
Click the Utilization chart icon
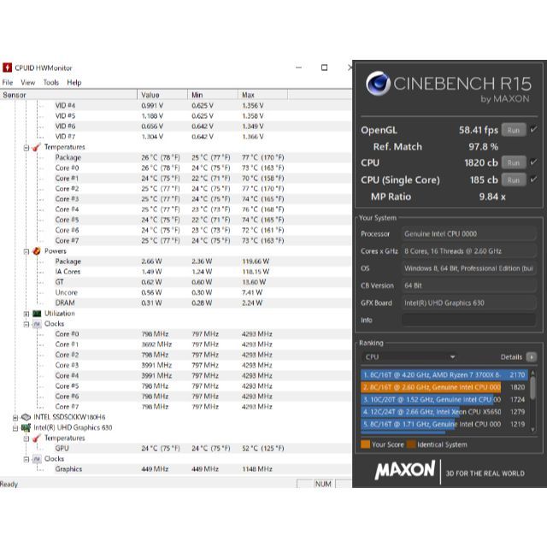pyautogui.click(x=37, y=314)
